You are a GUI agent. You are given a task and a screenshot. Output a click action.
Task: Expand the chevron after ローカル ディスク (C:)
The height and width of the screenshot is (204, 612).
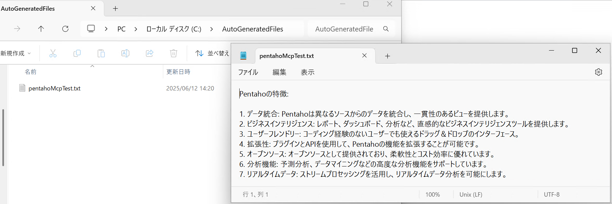tap(211, 29)
